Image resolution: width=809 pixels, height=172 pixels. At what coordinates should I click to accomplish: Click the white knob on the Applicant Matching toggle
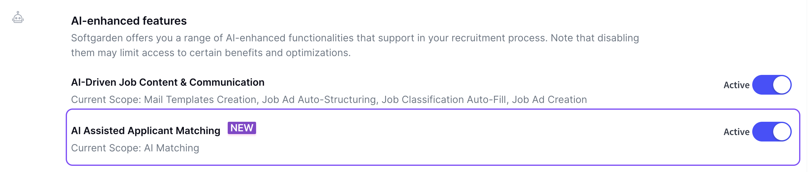782,132
